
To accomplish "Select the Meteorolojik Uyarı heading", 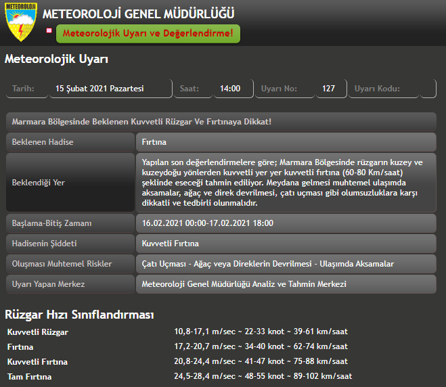I will click(56, 59).
